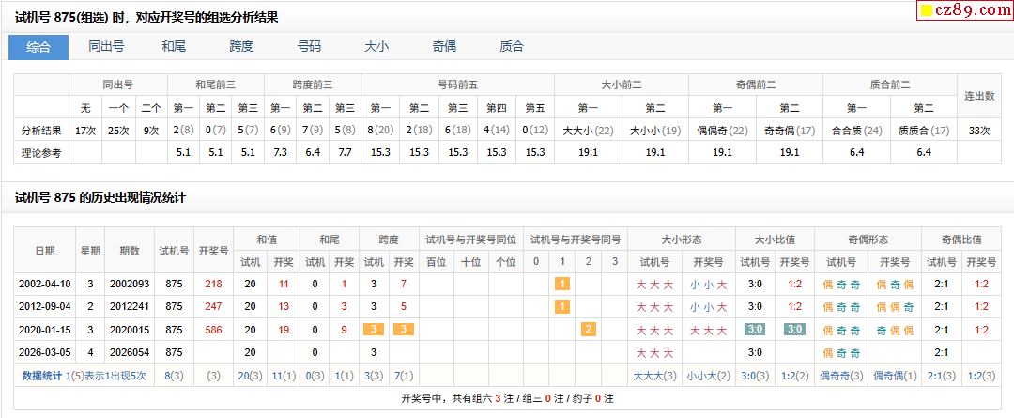Select the 和尾 analysis tab
Image resolution: width=1014 pixels, height=418 pixels.
coord(174,47)
